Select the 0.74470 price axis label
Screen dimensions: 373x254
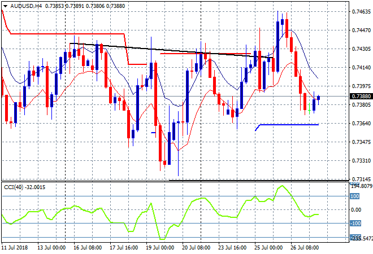pos(361,30)
